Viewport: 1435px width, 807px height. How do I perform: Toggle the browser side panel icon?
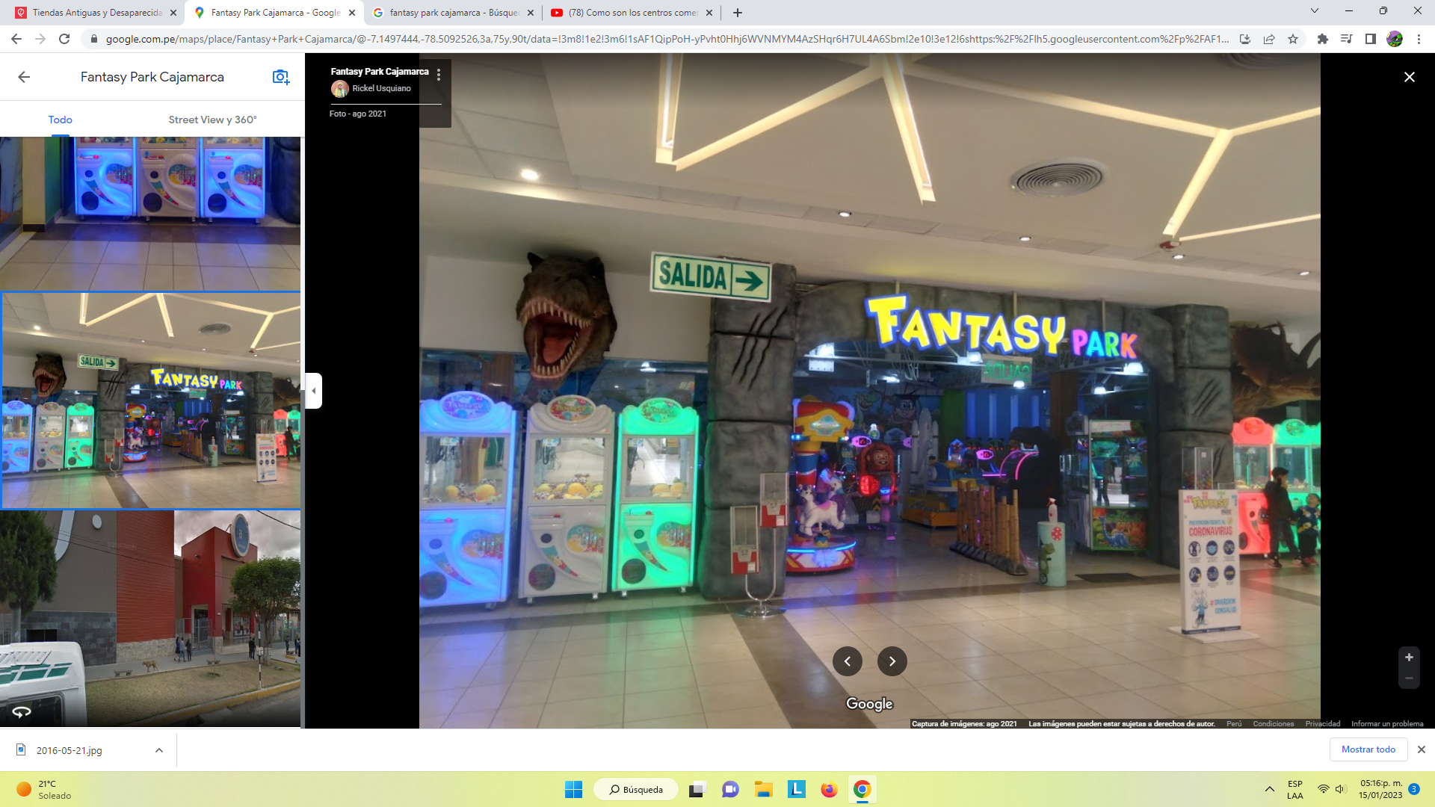click(x=1371, y=39)
